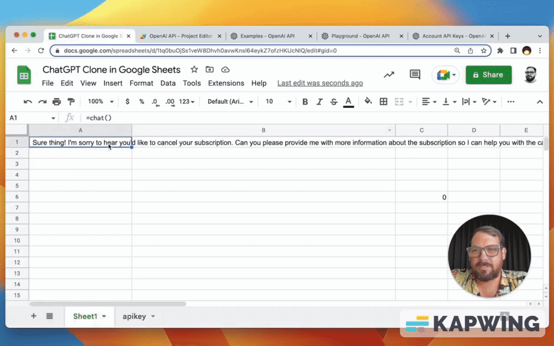Open the comment history icon
Viewport: 554px width, 346px height.
coord(415,75)
